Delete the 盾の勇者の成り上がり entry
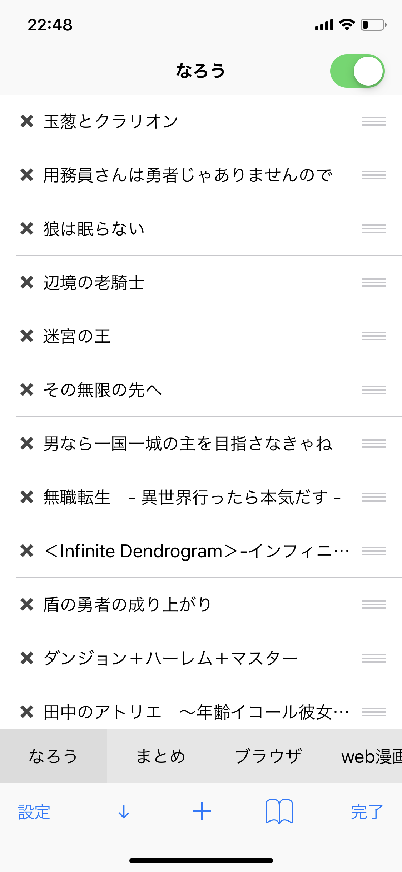 click(x=27, y=605)
